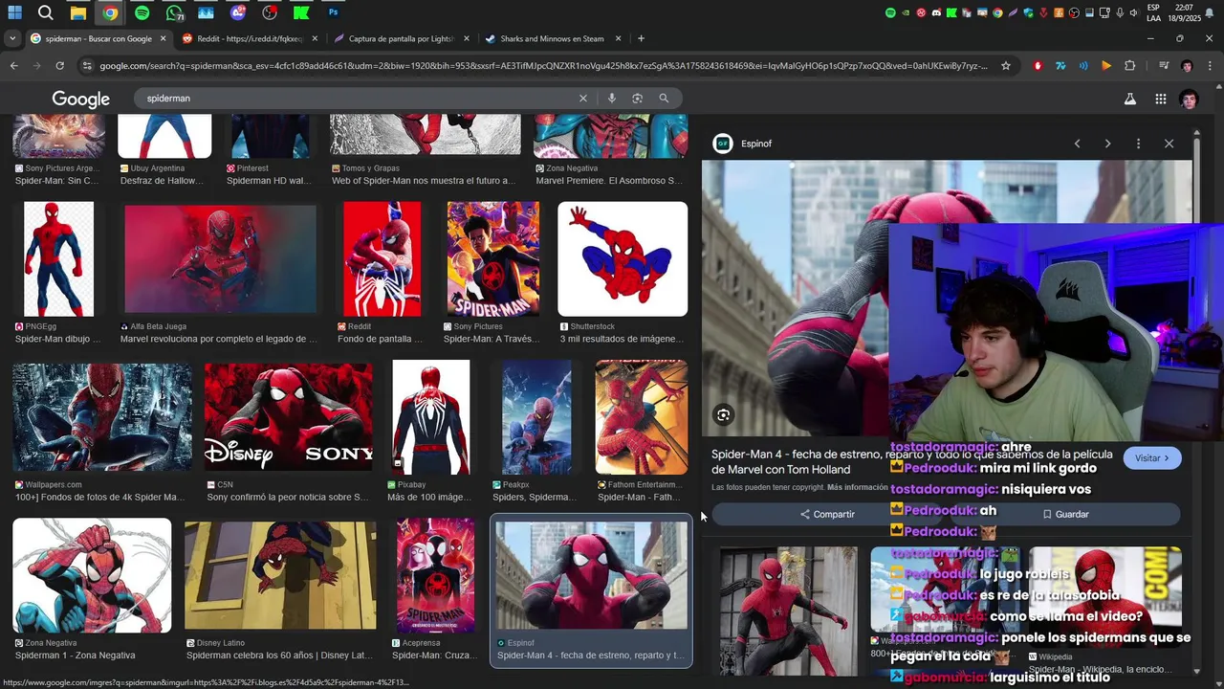Open the 22:07 clock and date
1224x689 pixels.
pos(1183,12)
